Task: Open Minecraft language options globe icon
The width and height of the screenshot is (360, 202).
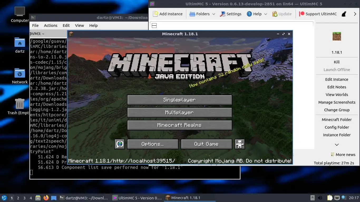Action: pyautogui.click(x=120, y=144)
